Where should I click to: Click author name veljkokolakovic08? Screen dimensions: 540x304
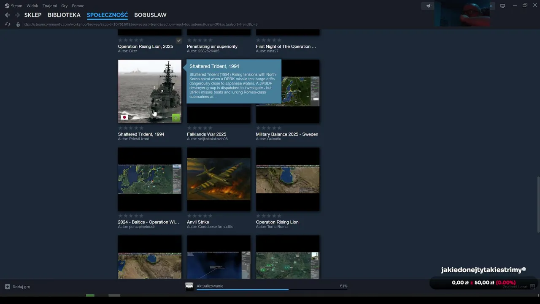[x=213, y=139]
